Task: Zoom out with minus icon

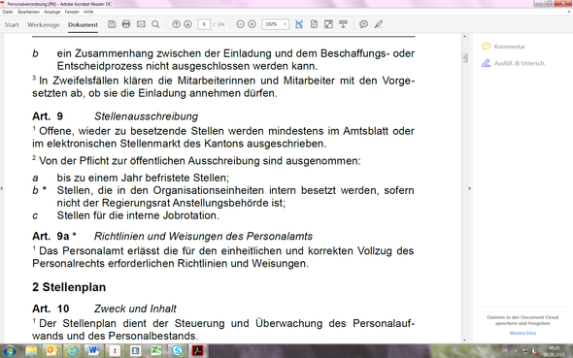Action: [240, 24]
